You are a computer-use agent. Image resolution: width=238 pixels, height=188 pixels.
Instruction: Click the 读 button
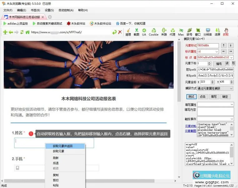coord(227,63)
